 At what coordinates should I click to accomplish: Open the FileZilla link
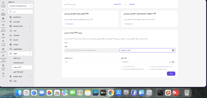132,4
